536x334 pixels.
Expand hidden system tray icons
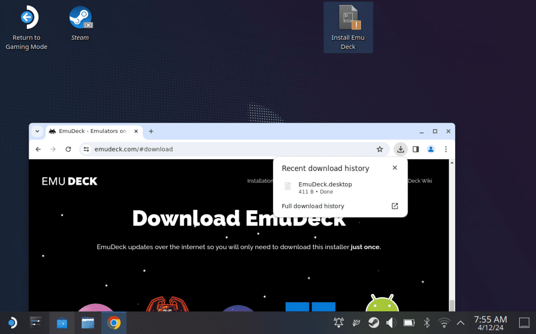click(461, 322)
